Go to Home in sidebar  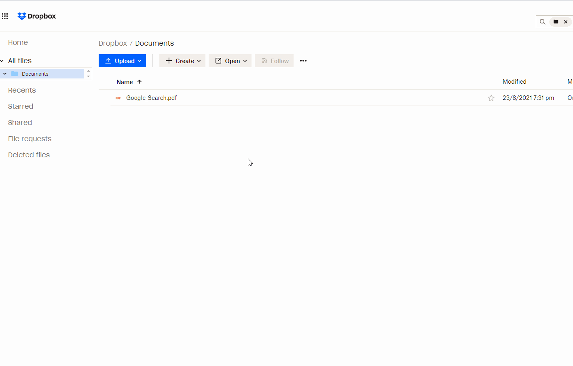pyautogui.click(x=18, y=42)
